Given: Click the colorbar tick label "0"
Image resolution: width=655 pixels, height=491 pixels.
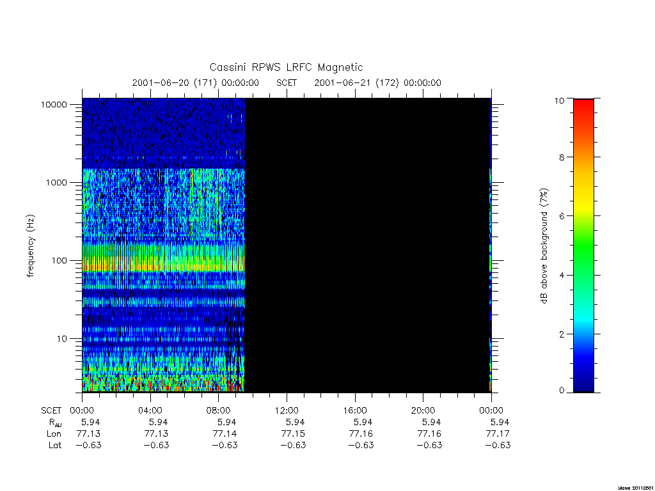Looking at the screenshot, I should pos(562,391).
